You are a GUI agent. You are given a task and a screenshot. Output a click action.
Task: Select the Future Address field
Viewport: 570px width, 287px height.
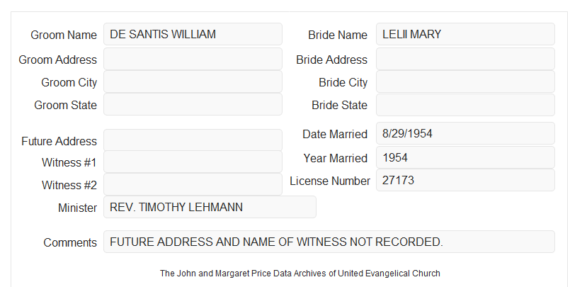tap(193, 140)
